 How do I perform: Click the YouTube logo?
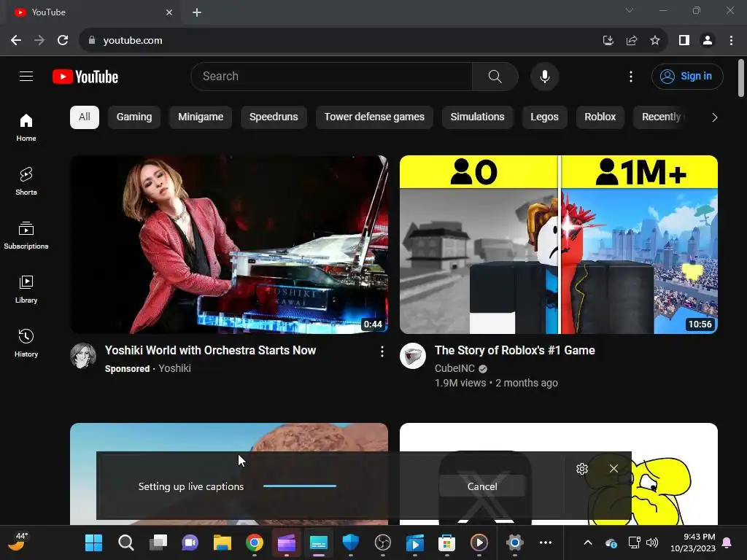(x=85, y=77)
